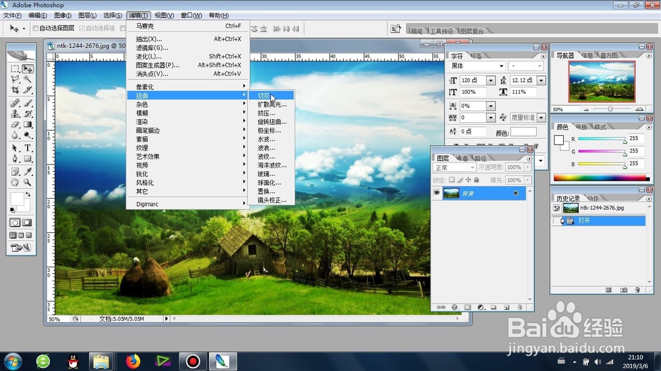Toggle lock all in Layers panel
Image resolution: width=661 pixels, height=371 pixels.
click(x=477, y=180)
